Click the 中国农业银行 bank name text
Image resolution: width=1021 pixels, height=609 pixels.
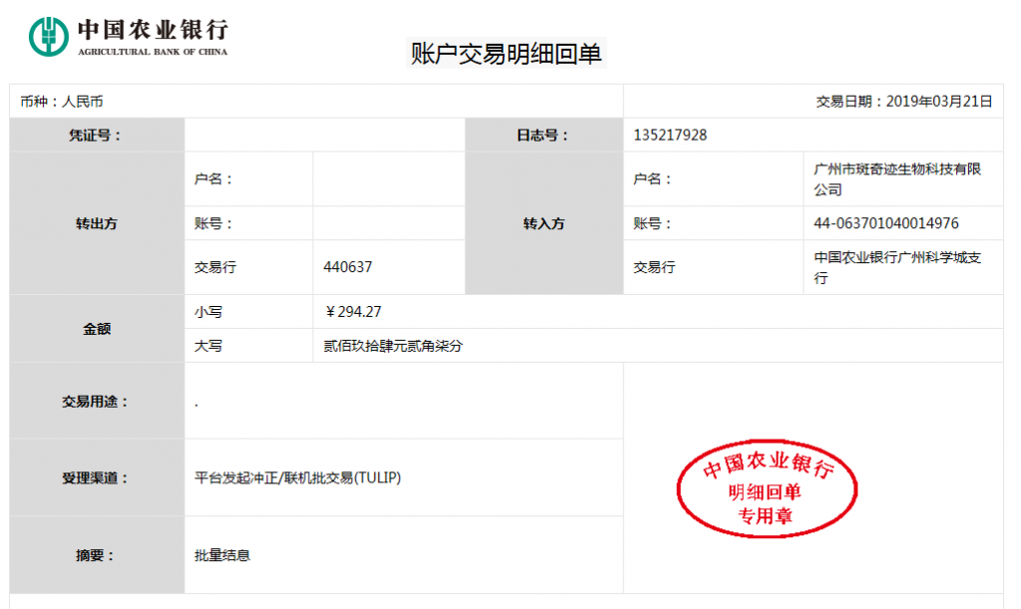pos(153,29)
